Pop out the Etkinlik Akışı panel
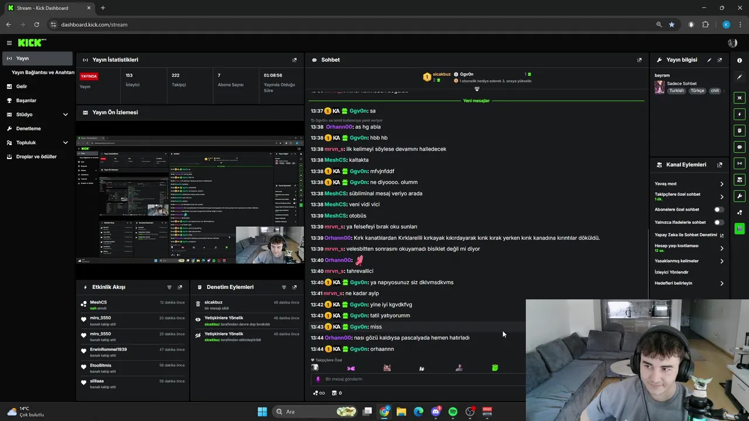 point(180,287)
